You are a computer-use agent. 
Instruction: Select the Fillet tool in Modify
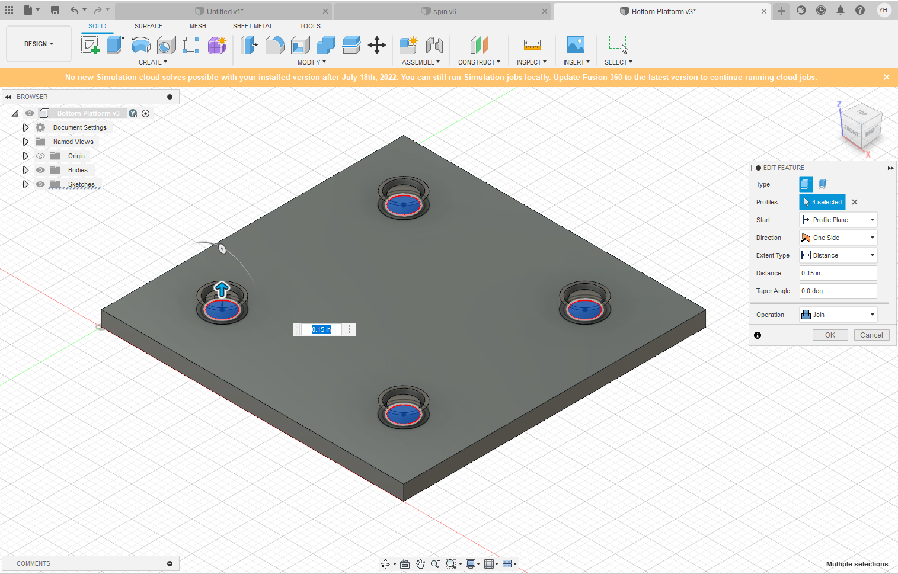point(274,45)
